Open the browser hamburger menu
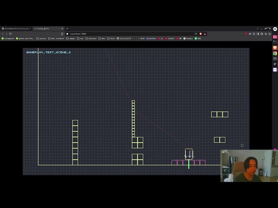 tap(269, 34)
